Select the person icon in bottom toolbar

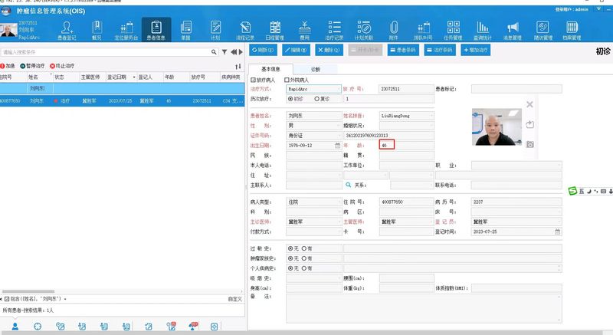[x=15, y=327]
